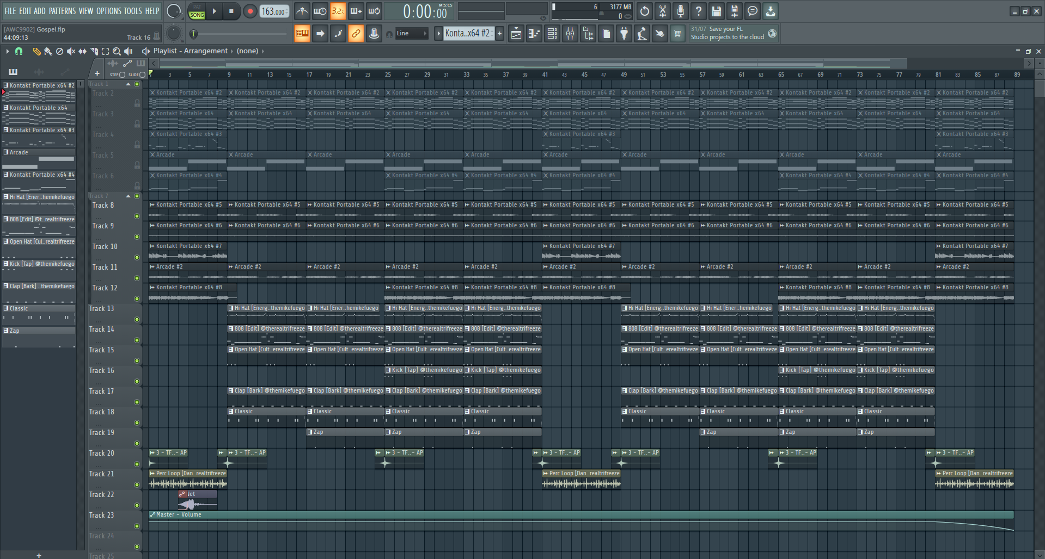Image resolution: width=1045 pixels, height=559 pixels.
Task: Toggle the magnet snap icon in playlist
Action: (19, 51)
